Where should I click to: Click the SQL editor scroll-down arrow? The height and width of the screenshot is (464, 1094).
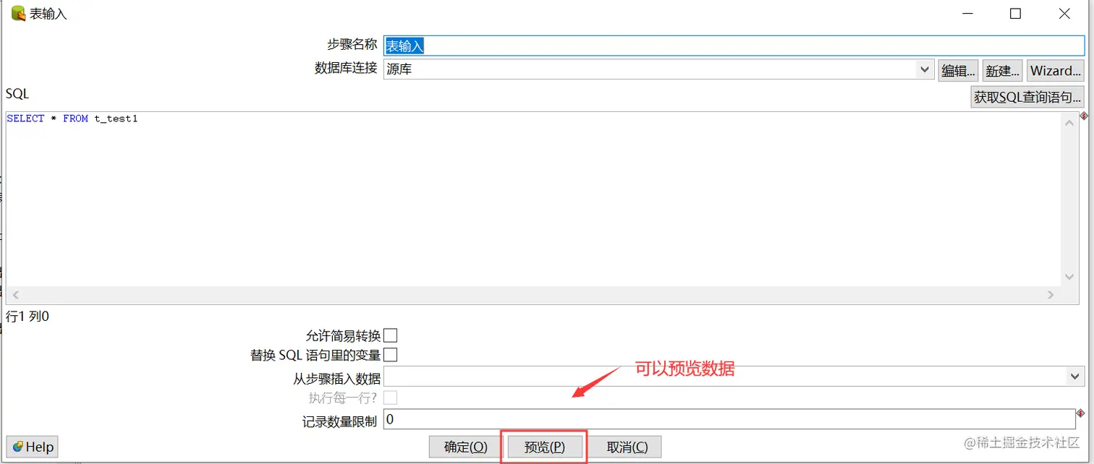click(1070, 278)
